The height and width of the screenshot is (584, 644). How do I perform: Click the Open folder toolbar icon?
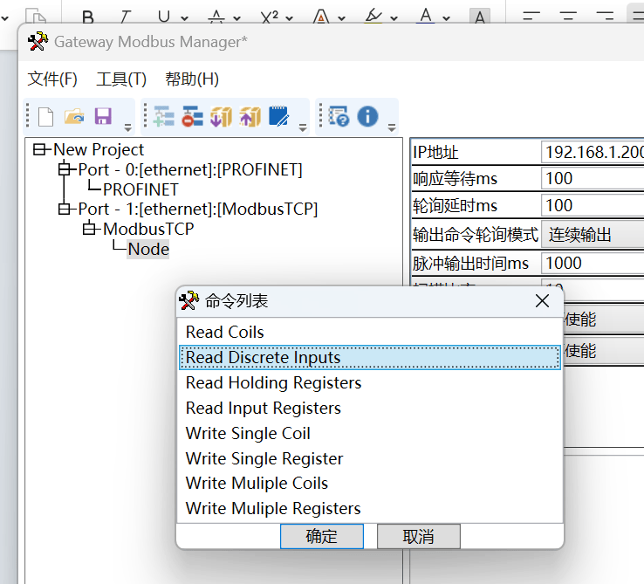click(x=74, y=117)
